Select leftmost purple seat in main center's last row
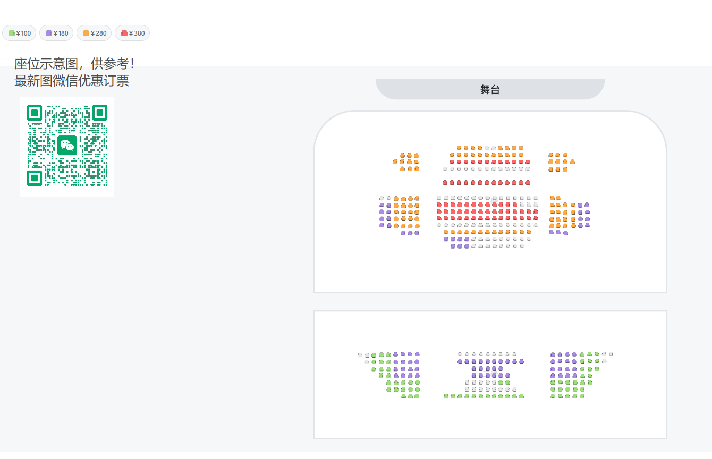This screenshot has width=712, height=459. (x=453, y=246)
